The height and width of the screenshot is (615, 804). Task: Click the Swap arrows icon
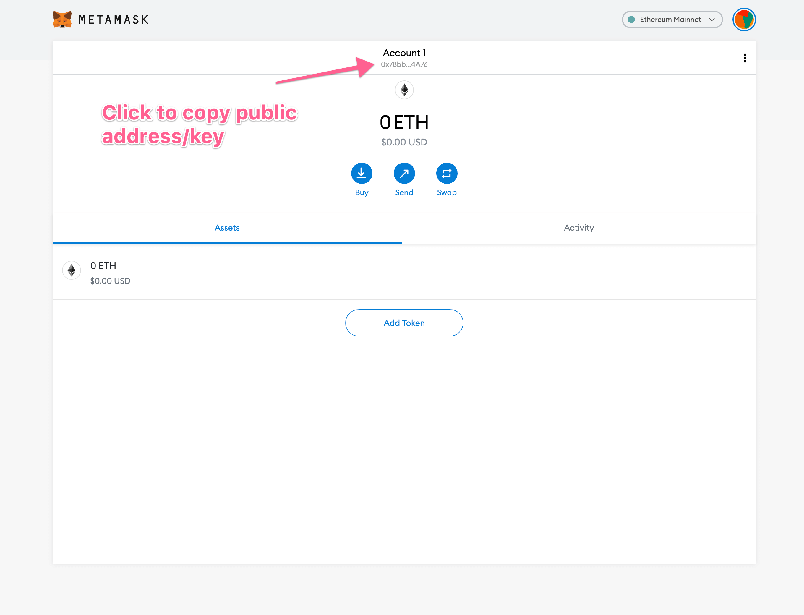click(x=446, y=173)
